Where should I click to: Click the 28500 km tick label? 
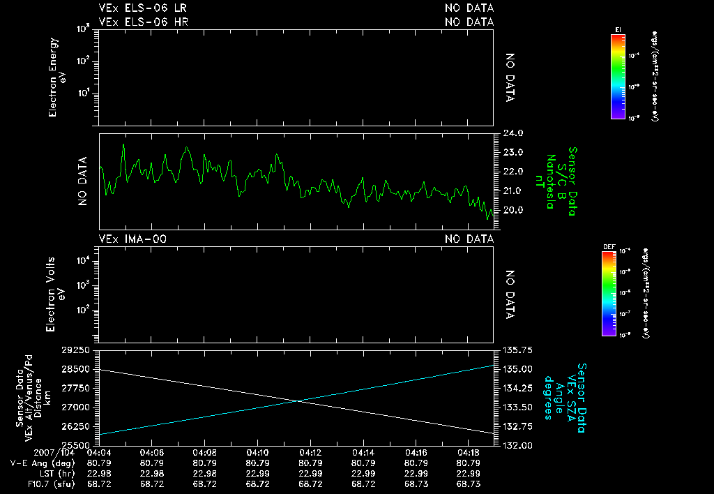pyautogui.click(x=75, y=369)
